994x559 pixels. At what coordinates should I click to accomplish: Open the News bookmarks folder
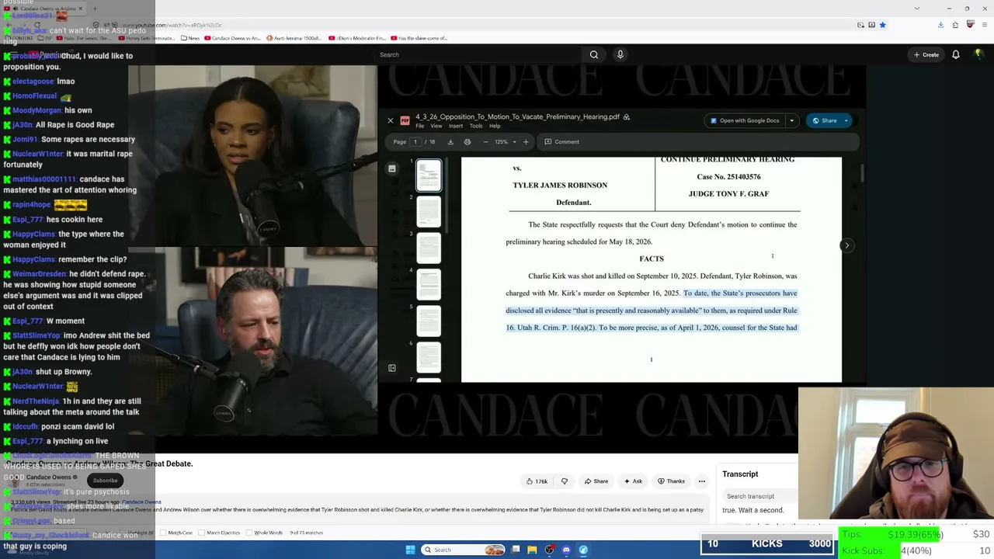click(190, 38)
